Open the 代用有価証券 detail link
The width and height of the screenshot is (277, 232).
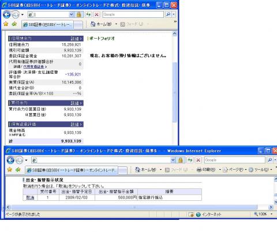34,67
